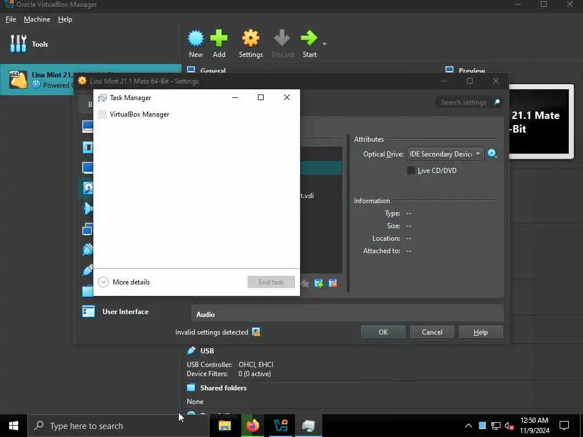
Task: Open Settings from the orange gear toolbar icon
Action: coord(251,38)
